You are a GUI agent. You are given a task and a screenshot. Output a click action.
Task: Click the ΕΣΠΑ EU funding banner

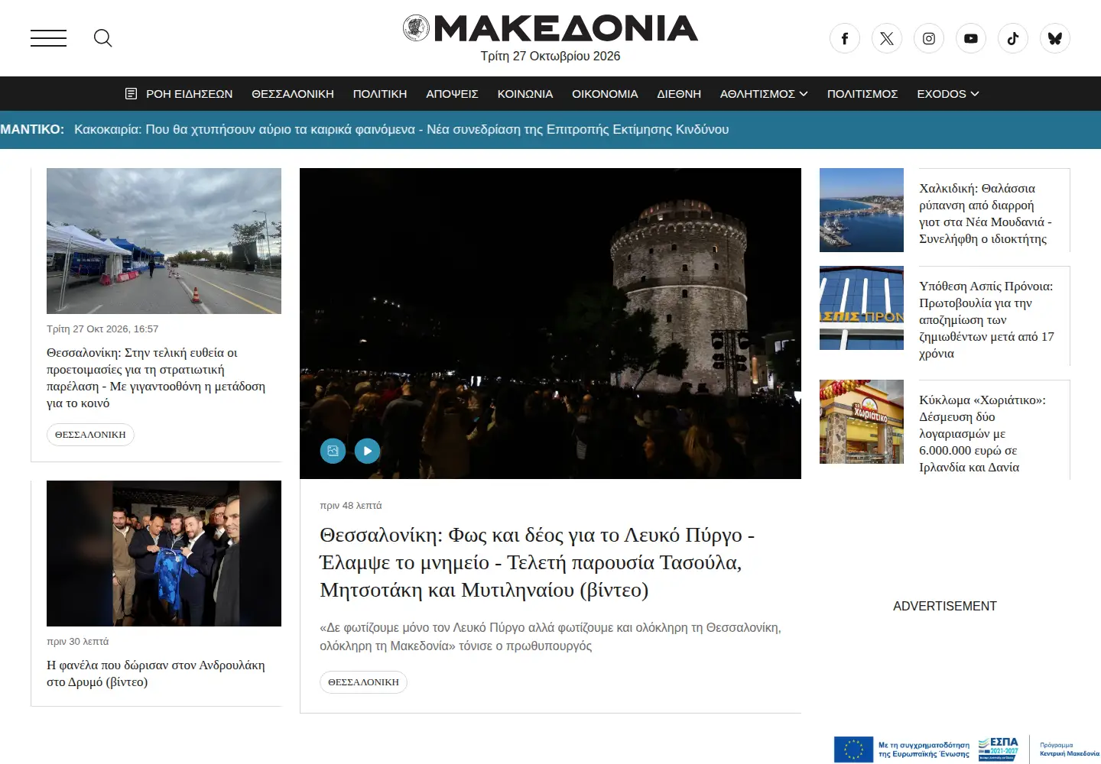pos(967,749)
